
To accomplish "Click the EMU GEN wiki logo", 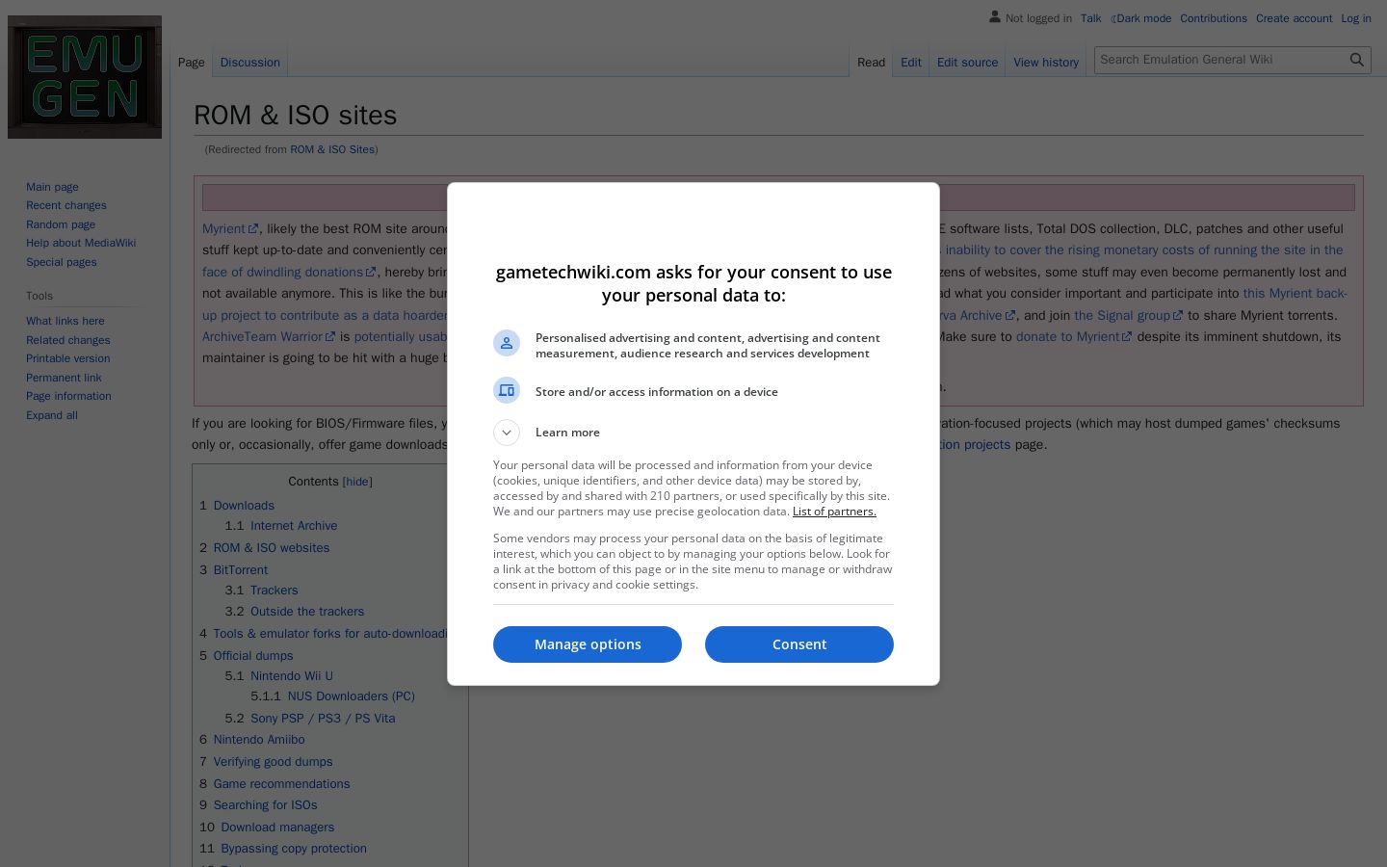I will (85, 77).
